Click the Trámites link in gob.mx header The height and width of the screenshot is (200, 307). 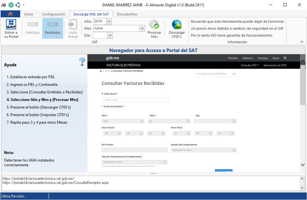pyautogui.click(x=233, y=58)
